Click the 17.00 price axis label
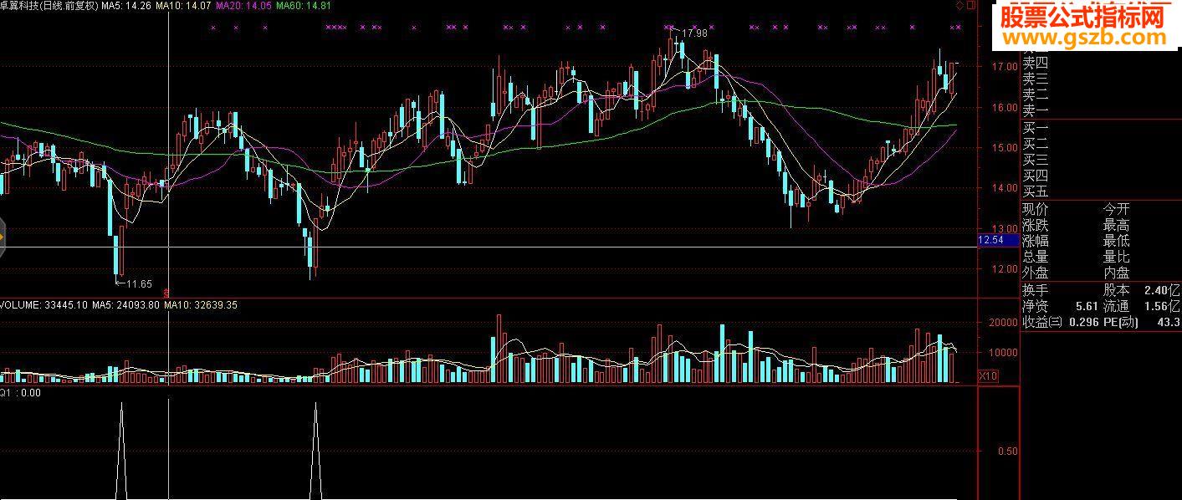The image size is (1182, 500). pyautogui.click(x=1004, y=66)
